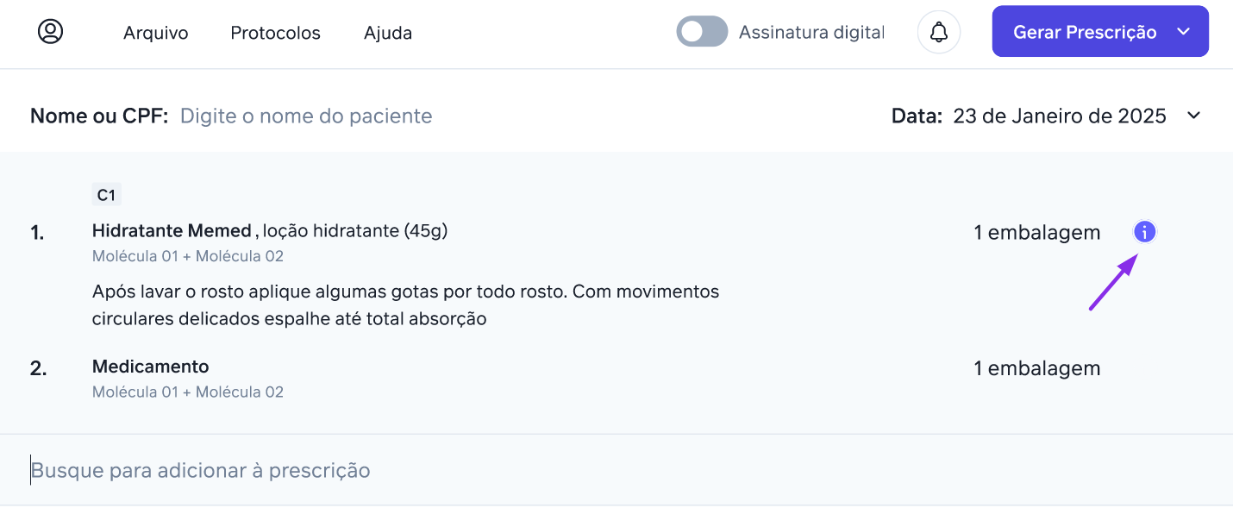The width and height of the screenshot is (1233, 508).
Task: Select the Hidratante Memed item title
Action: click(x=172, y=230)
